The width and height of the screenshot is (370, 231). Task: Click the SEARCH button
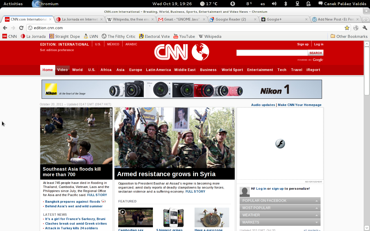coord(316,53)
